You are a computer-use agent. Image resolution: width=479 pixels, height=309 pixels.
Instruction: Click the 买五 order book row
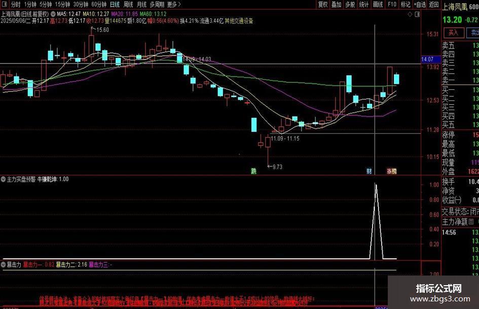(461, 124)
